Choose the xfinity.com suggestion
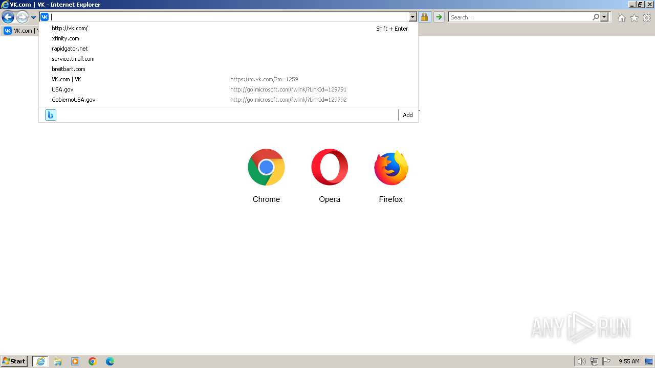 (x=228, y=38)
